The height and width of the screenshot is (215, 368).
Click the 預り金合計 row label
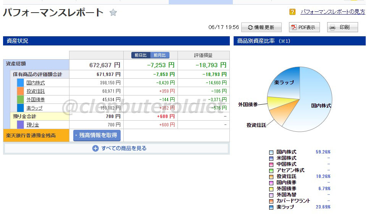pyautogui.click(x=25, y=116)
